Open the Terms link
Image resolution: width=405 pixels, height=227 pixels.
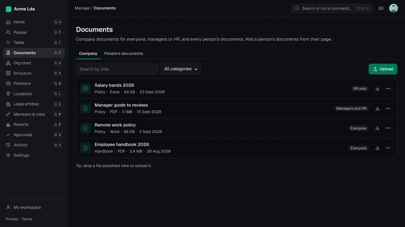click(x=27, y=219)
